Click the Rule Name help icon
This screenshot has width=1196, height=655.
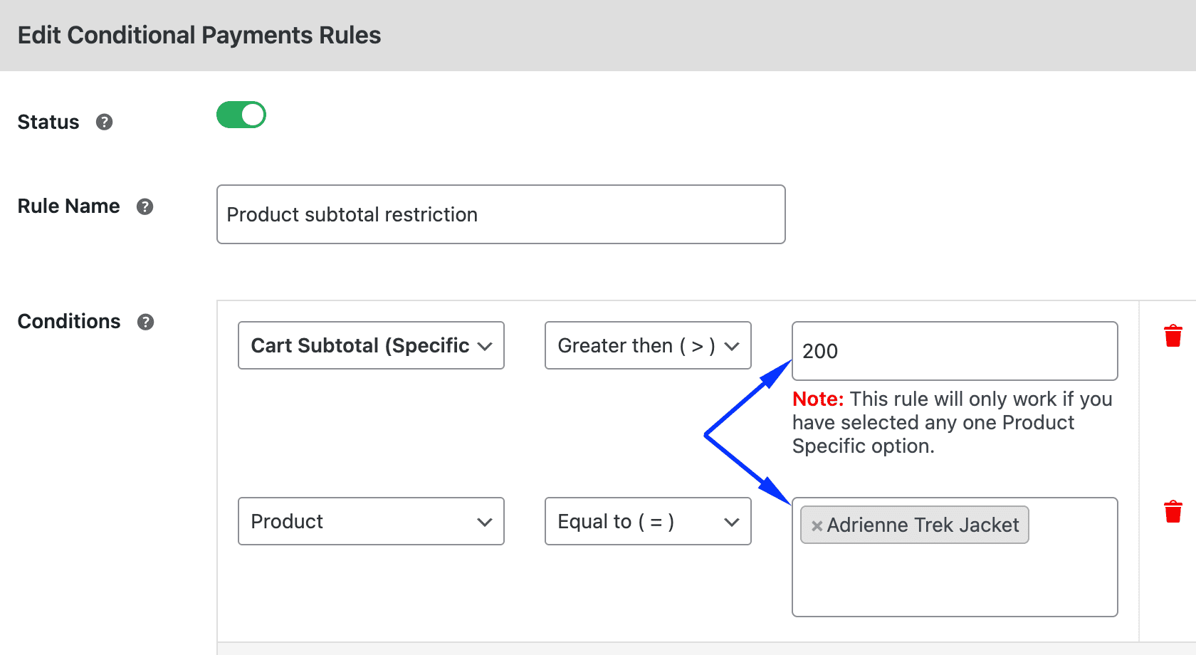click(145, 206)
